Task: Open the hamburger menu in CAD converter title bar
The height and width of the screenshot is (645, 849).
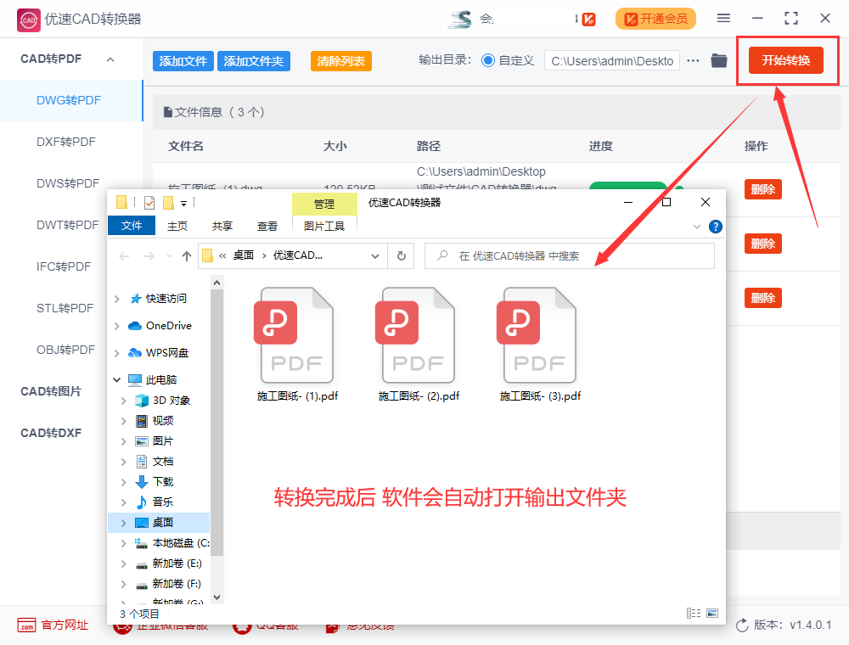Action: (723, 19)
